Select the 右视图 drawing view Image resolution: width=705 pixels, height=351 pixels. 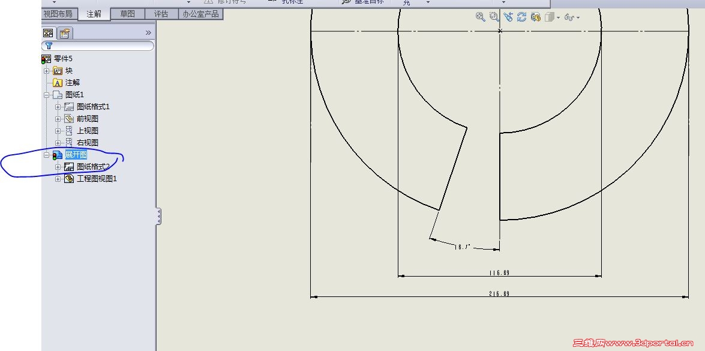click(87, 143)
